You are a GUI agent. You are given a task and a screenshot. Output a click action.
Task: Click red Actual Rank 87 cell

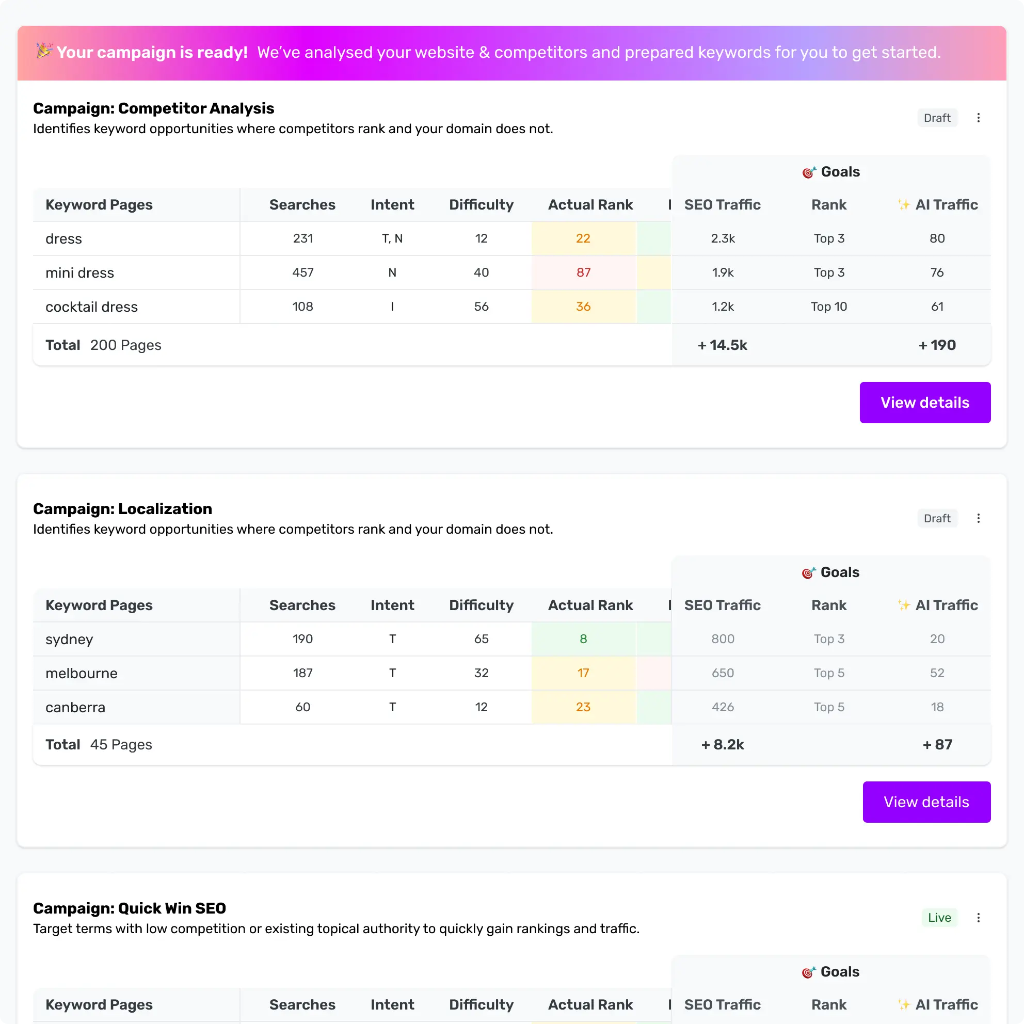pos(583,273)
